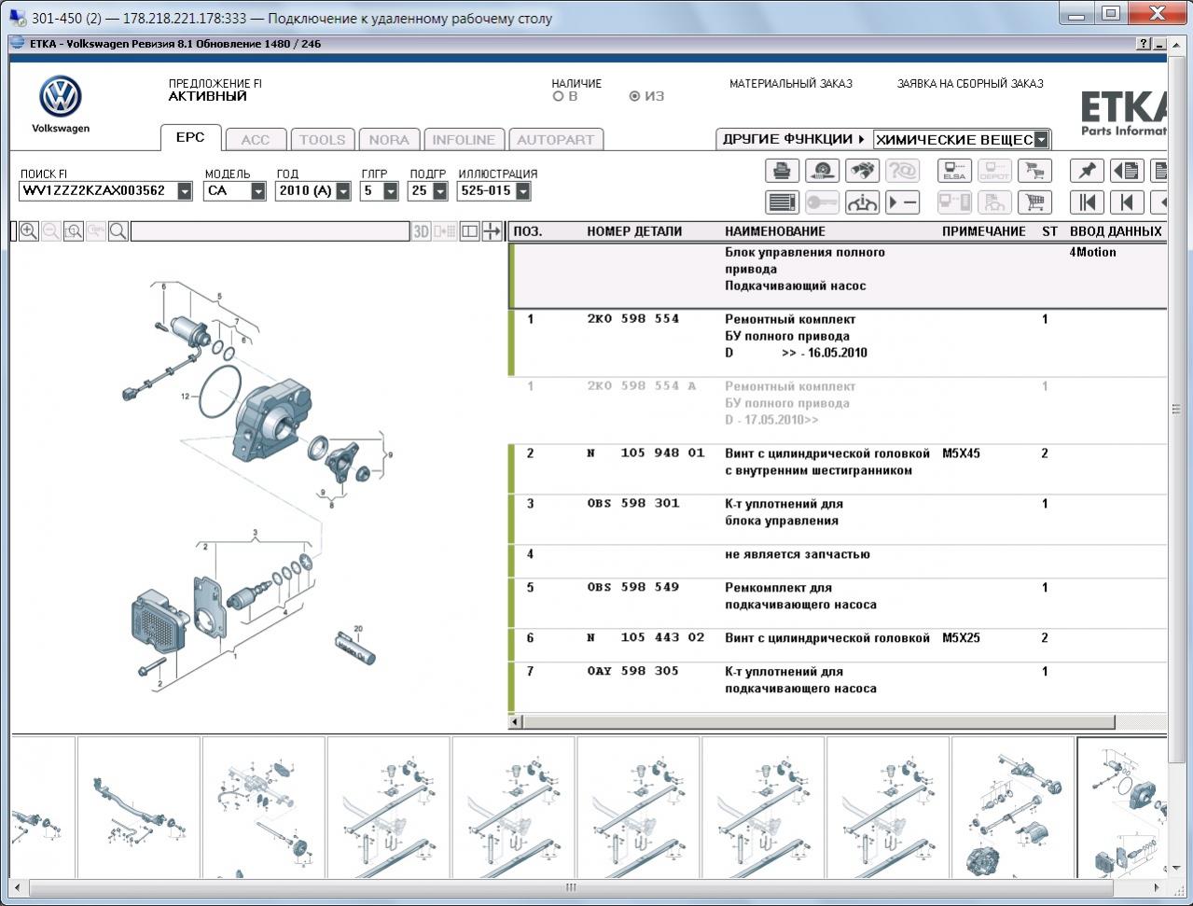Screen dimensions: 1193x906
Task: Click the Volkswagen logo
Action: tap(61, 97)
